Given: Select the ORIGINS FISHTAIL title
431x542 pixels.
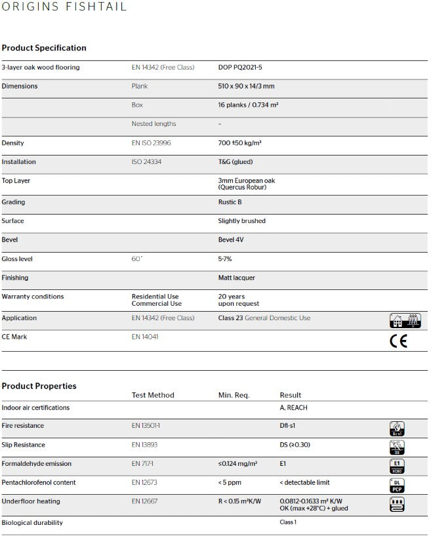Looking at the screenshot, I should (64, 6).
